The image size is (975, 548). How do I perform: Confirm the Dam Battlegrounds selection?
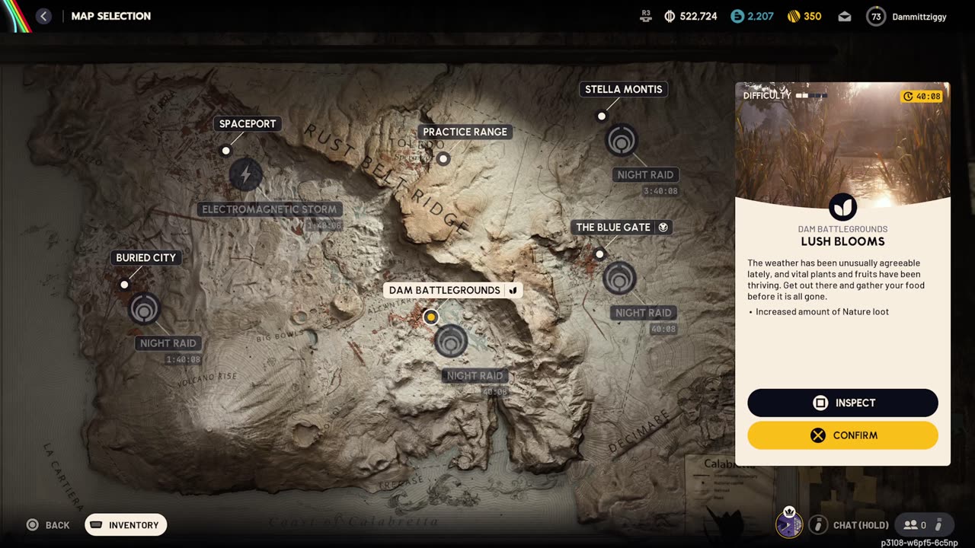tap(842, 435)
